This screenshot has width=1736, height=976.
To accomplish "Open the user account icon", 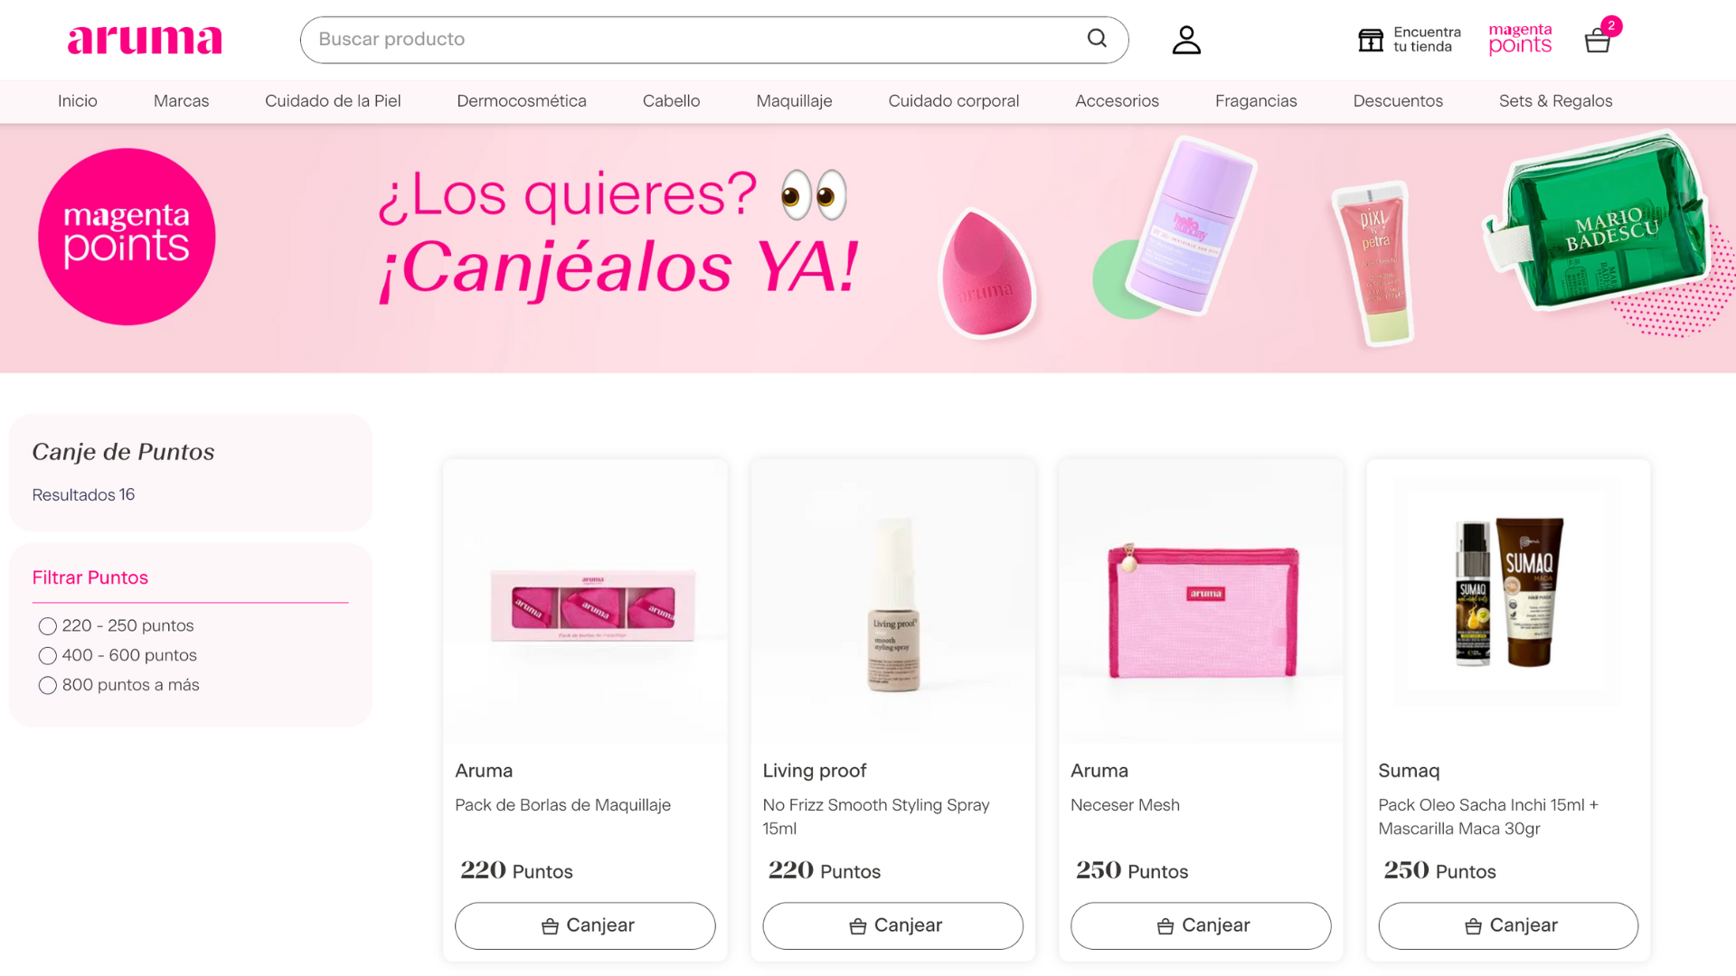I will pos(1186,40).
